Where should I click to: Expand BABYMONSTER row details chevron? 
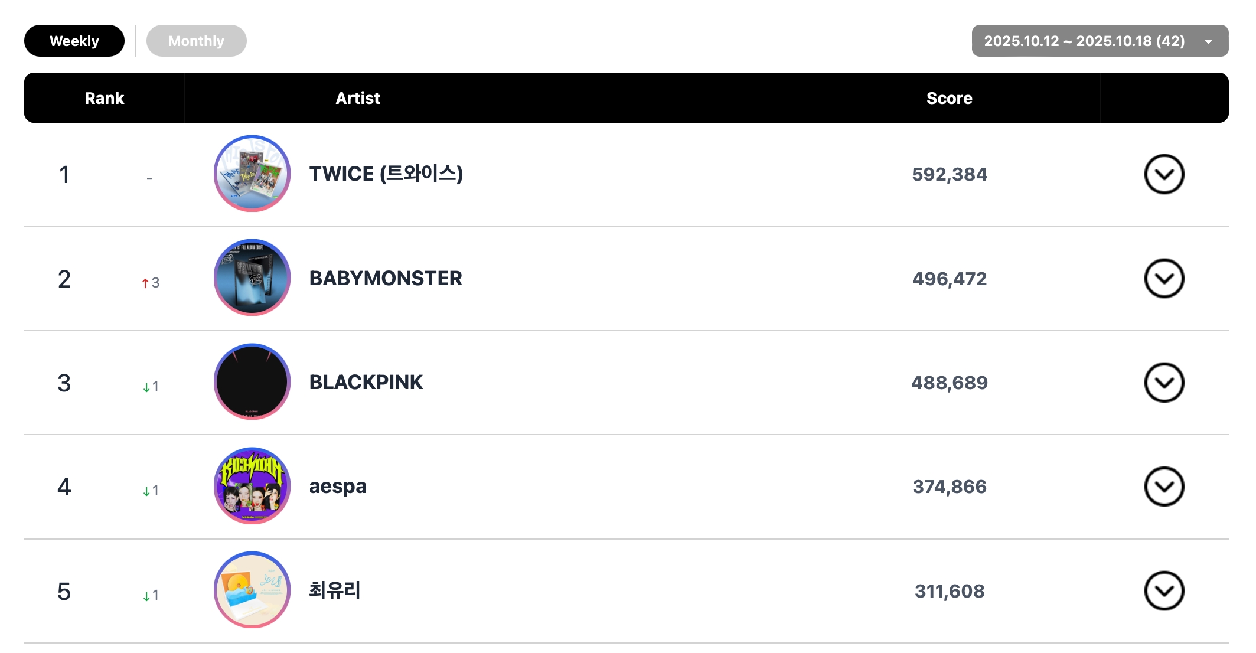(x=1164, y=278)
